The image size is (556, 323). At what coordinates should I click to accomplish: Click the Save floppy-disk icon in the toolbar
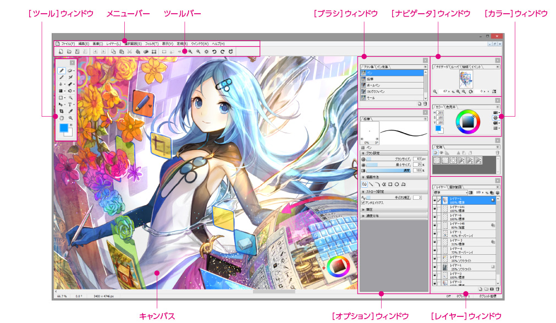click(77, 52)
